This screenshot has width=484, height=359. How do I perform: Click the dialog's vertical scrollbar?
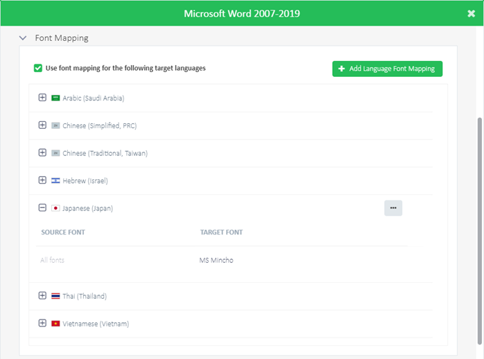479,231
